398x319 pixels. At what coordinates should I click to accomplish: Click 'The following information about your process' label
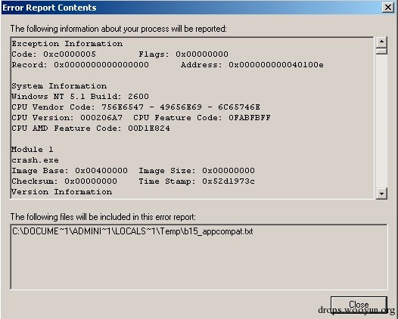point(119,29)
